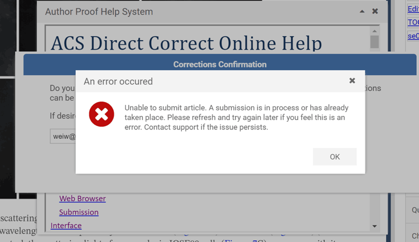Click the red error X icon
This screenshot has height=242, width=419.
coord(102,114)
